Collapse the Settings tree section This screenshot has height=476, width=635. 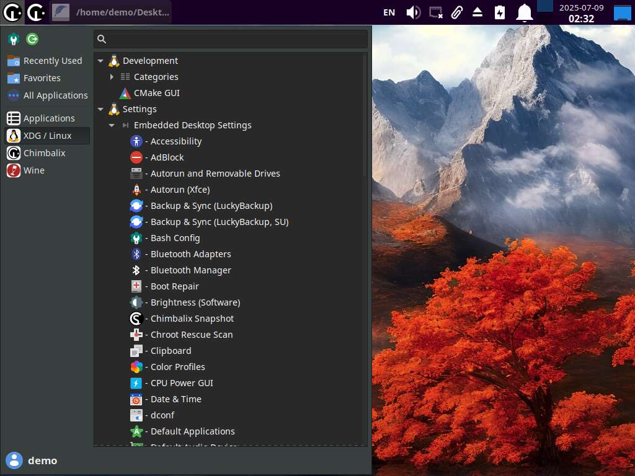pyautogui.click(x=100, y=109)
